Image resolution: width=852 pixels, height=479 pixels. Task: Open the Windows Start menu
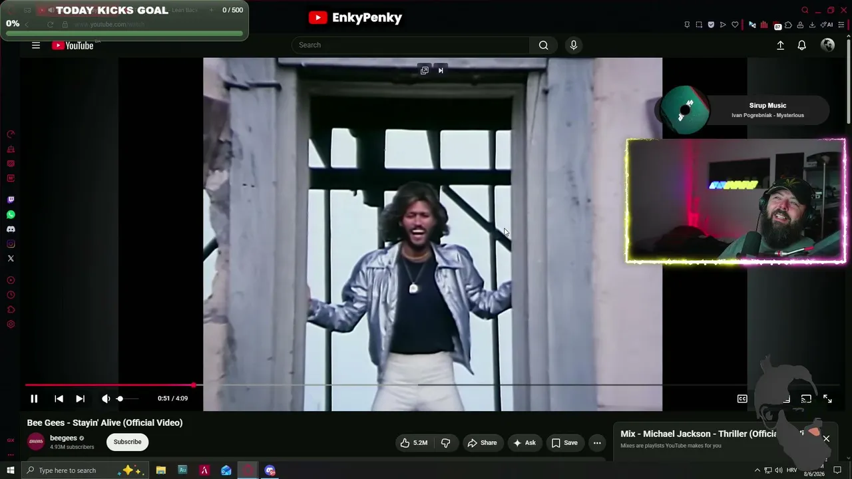11,470
